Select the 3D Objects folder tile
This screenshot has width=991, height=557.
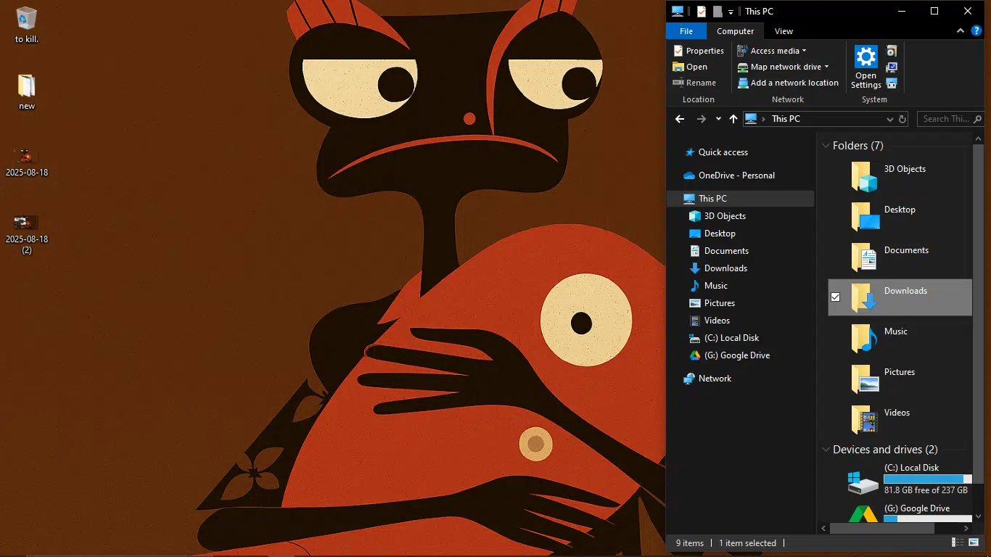(x=900, y=176)
